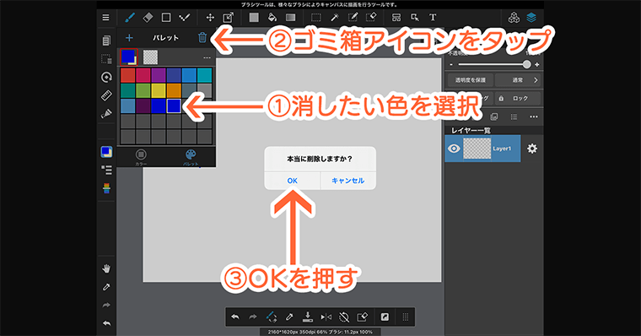Cancel deletion with キャンセル

[347, 181]
